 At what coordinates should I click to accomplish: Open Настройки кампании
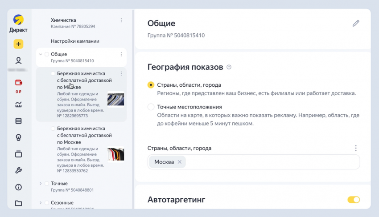pos(75,41)
